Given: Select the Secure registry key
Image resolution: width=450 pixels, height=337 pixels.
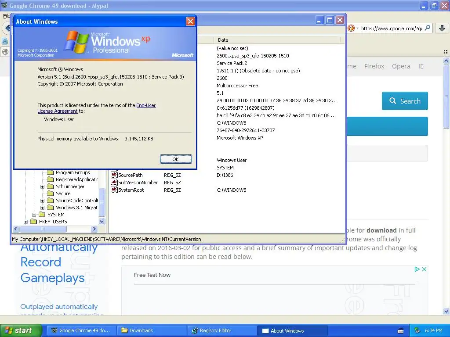Looking at the screenshot, I should tap(63, 194).
